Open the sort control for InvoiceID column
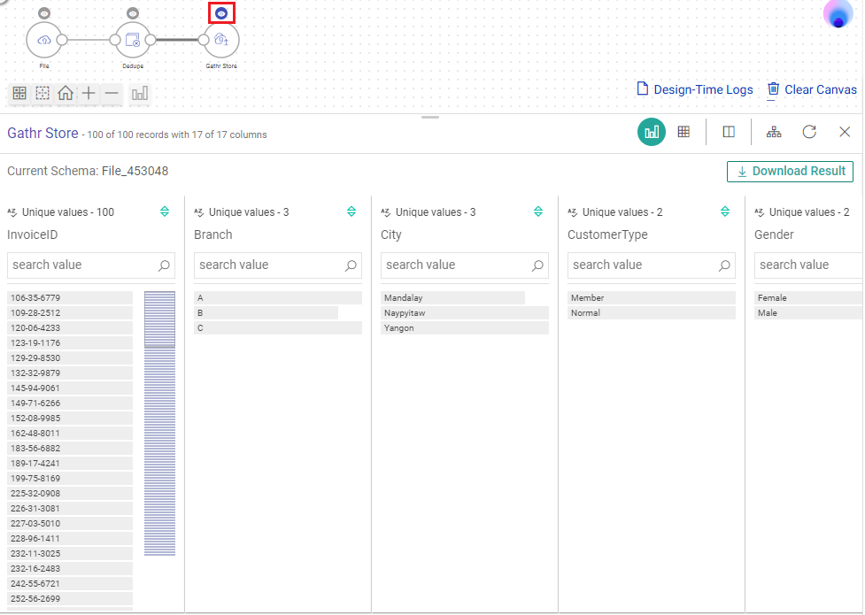 point(164,211)
